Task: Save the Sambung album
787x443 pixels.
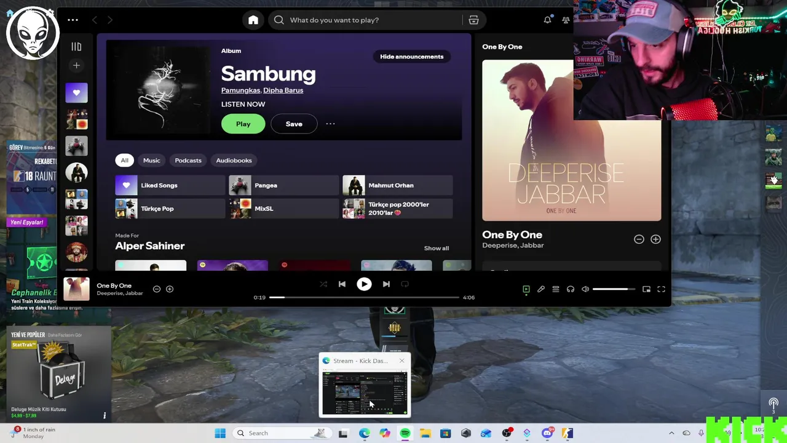Action: [294, 124]
